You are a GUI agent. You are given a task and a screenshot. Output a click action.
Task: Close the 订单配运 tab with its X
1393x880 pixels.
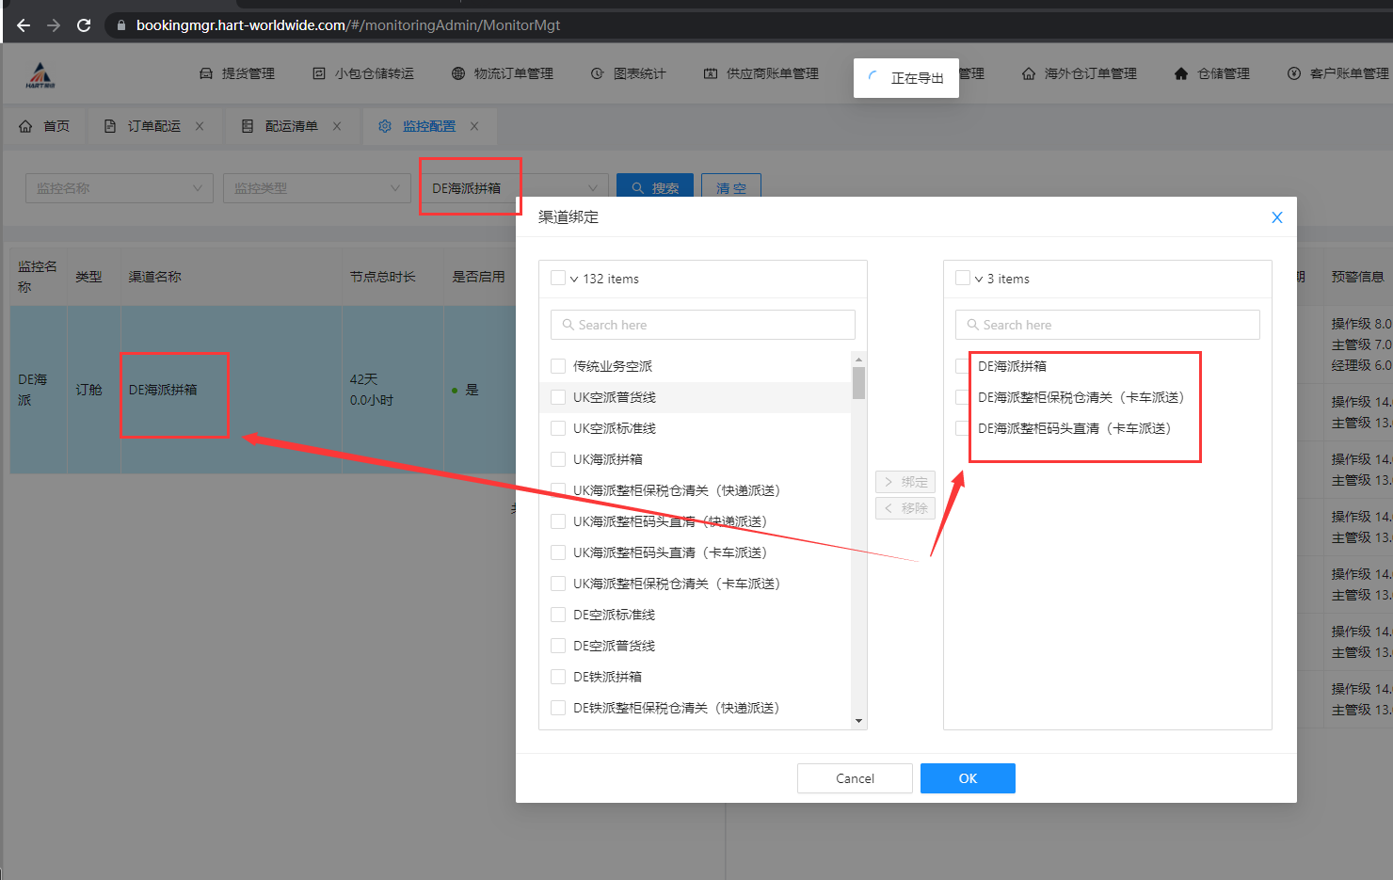click(x=200, y=126)
